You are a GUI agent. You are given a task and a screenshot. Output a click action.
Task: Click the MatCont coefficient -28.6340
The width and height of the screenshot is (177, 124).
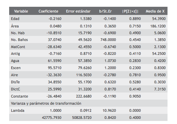(x=54, y=47)
